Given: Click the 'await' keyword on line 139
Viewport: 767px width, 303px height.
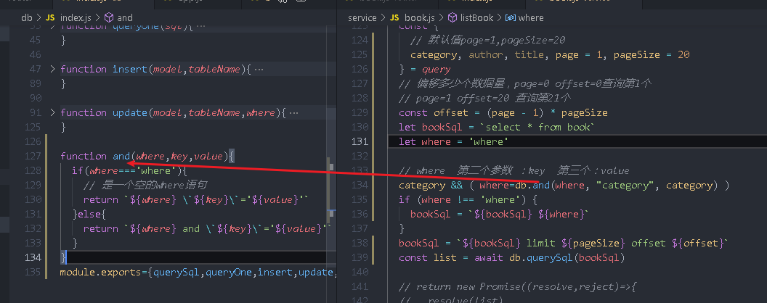Looking at the screenshot, I should pyautogui.click(x=488, y=257).
